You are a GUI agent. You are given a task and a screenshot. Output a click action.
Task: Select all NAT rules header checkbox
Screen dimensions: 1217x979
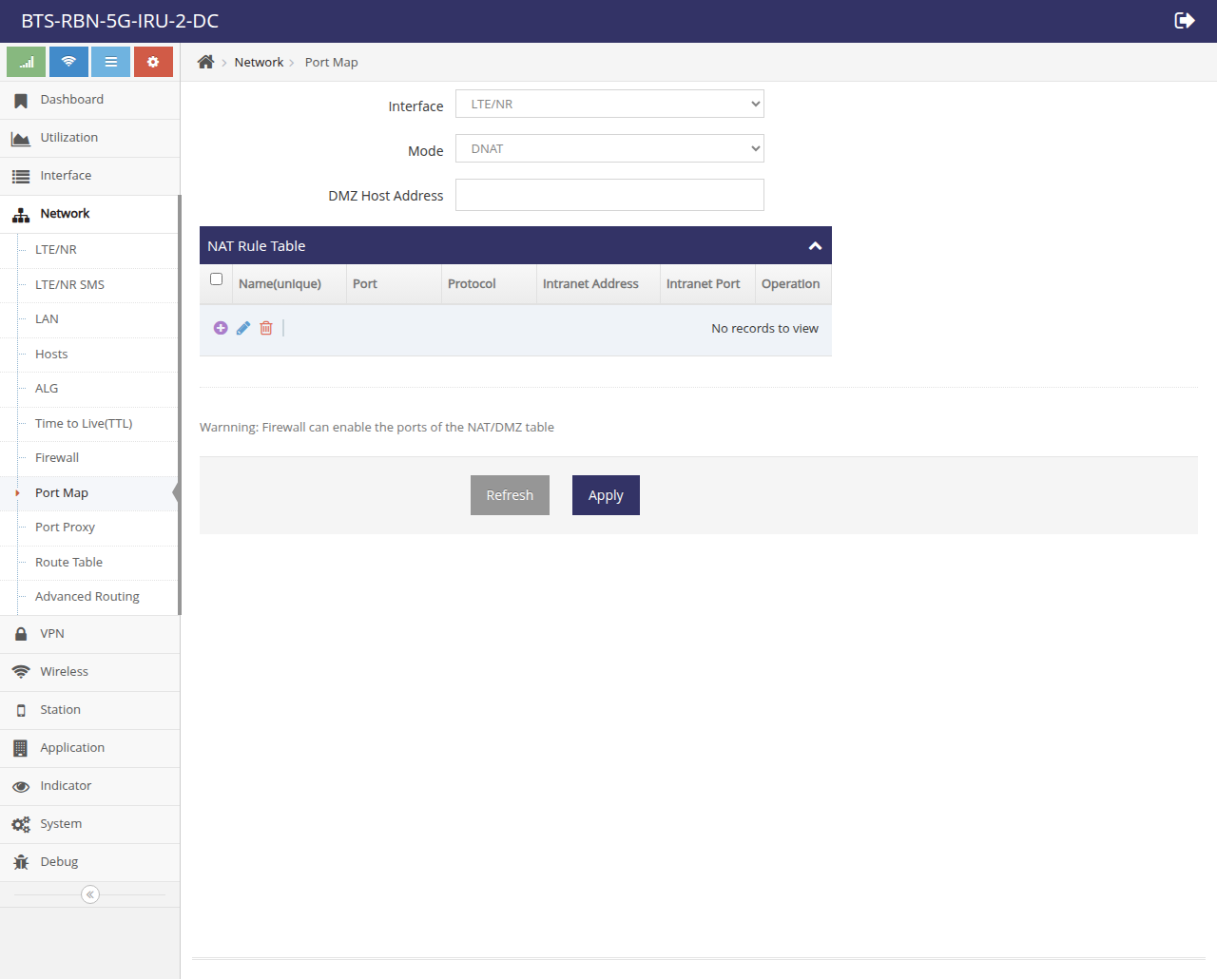216,279
